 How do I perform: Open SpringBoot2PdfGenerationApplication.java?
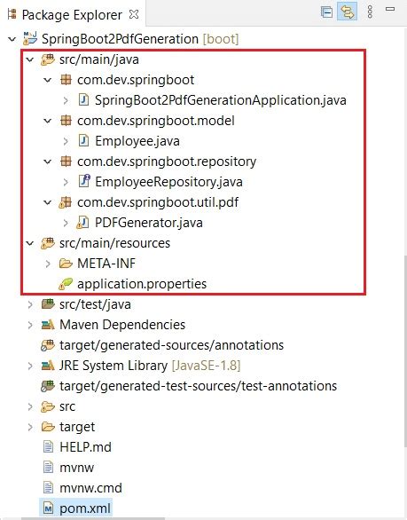point(221,100)
